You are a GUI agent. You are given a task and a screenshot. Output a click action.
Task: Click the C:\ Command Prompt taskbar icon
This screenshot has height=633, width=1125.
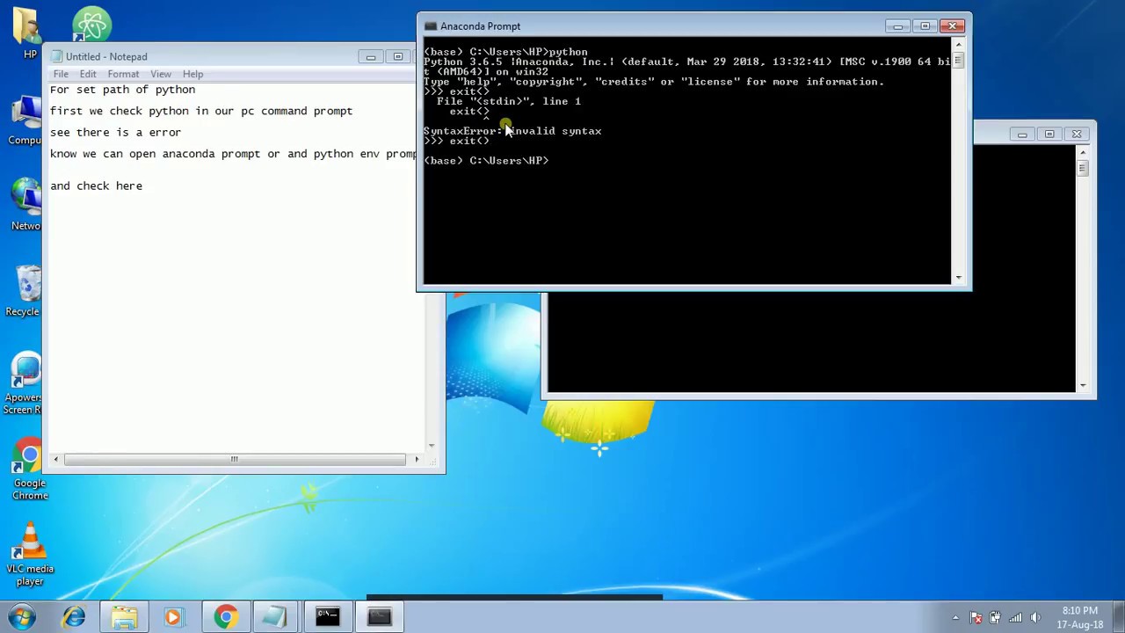[327, 616]
